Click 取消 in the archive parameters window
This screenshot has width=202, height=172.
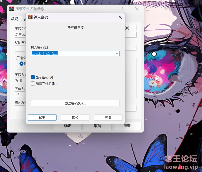coord(98,126)
